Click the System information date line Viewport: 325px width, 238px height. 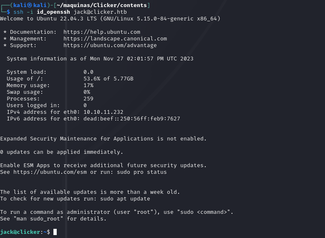[100, 59]
